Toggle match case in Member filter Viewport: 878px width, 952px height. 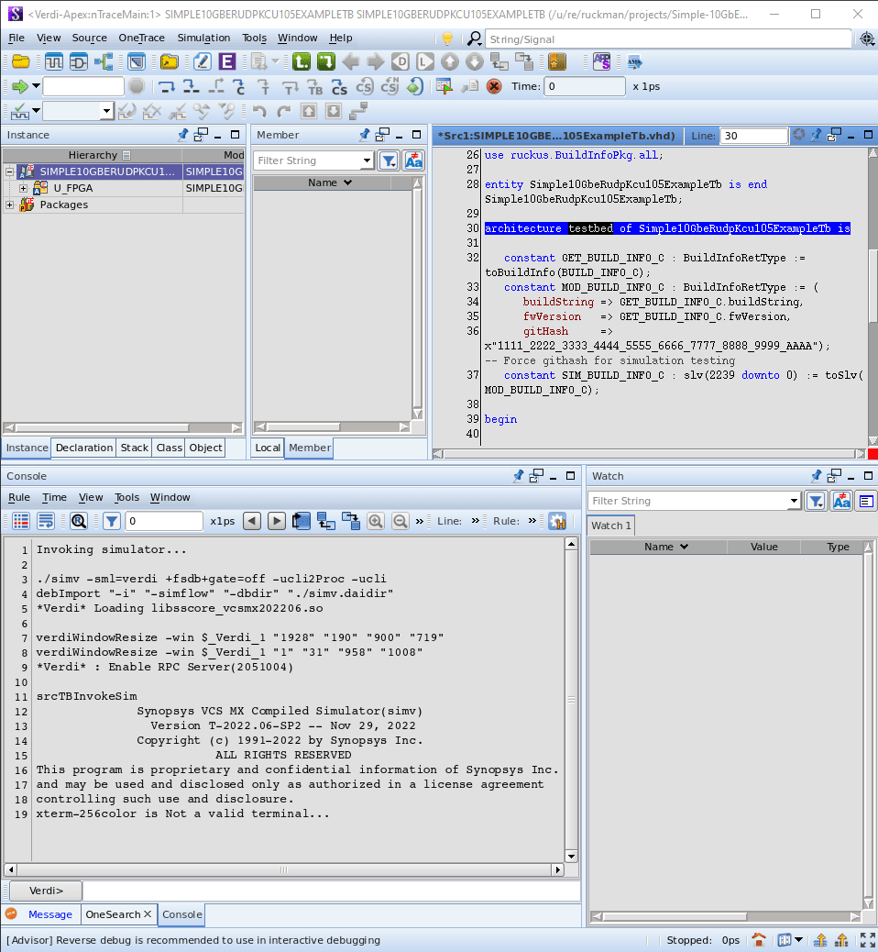[413, 161]
